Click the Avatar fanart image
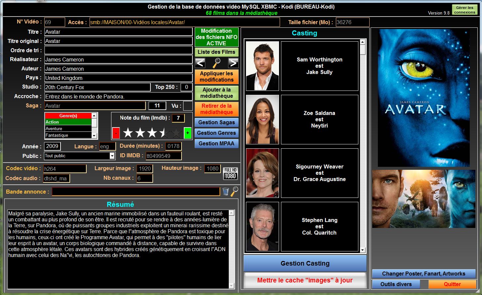This screenshot has height=295, width=482. click(423, 199)
